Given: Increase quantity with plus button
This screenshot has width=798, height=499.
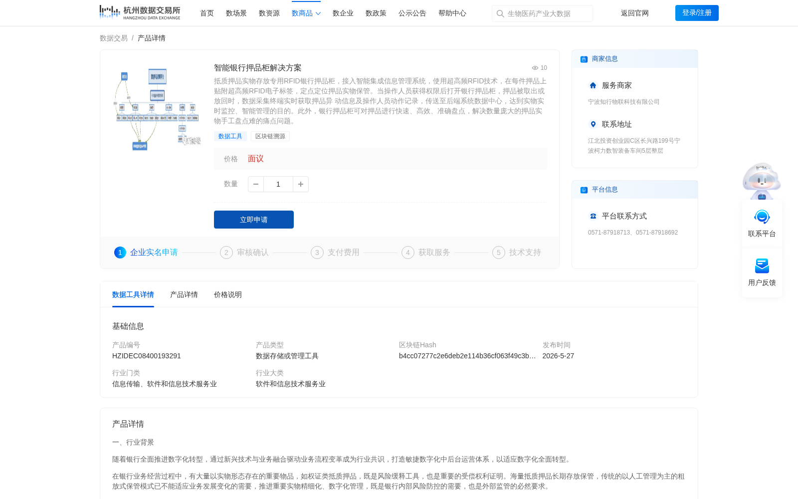Looking at the screenshot, I should pos(301,184).
